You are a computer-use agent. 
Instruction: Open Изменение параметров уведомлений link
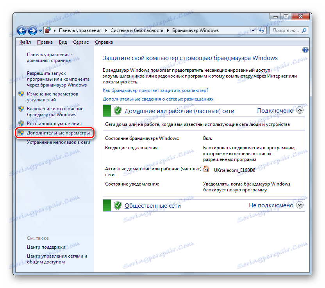(52, 97)
